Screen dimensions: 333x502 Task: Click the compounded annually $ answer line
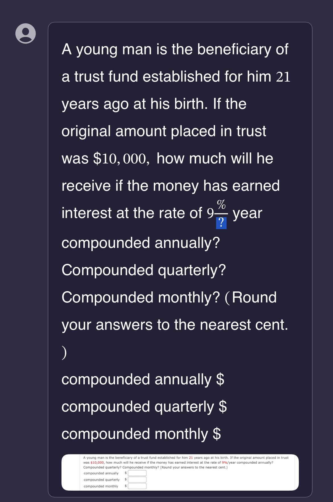click(x=142, y=379)
